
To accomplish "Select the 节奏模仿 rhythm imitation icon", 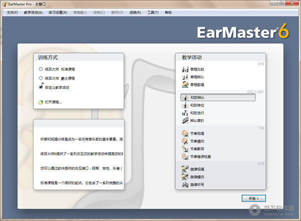I will [x=185, y=141].
